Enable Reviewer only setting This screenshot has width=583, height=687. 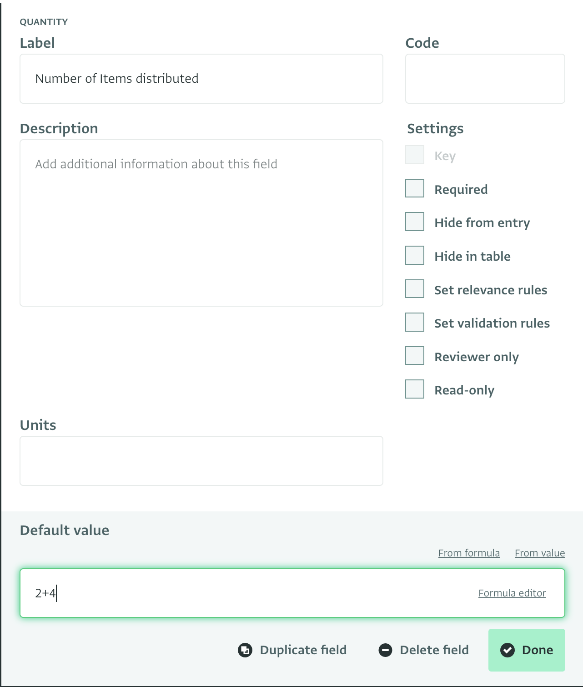(x=414, y=356)
